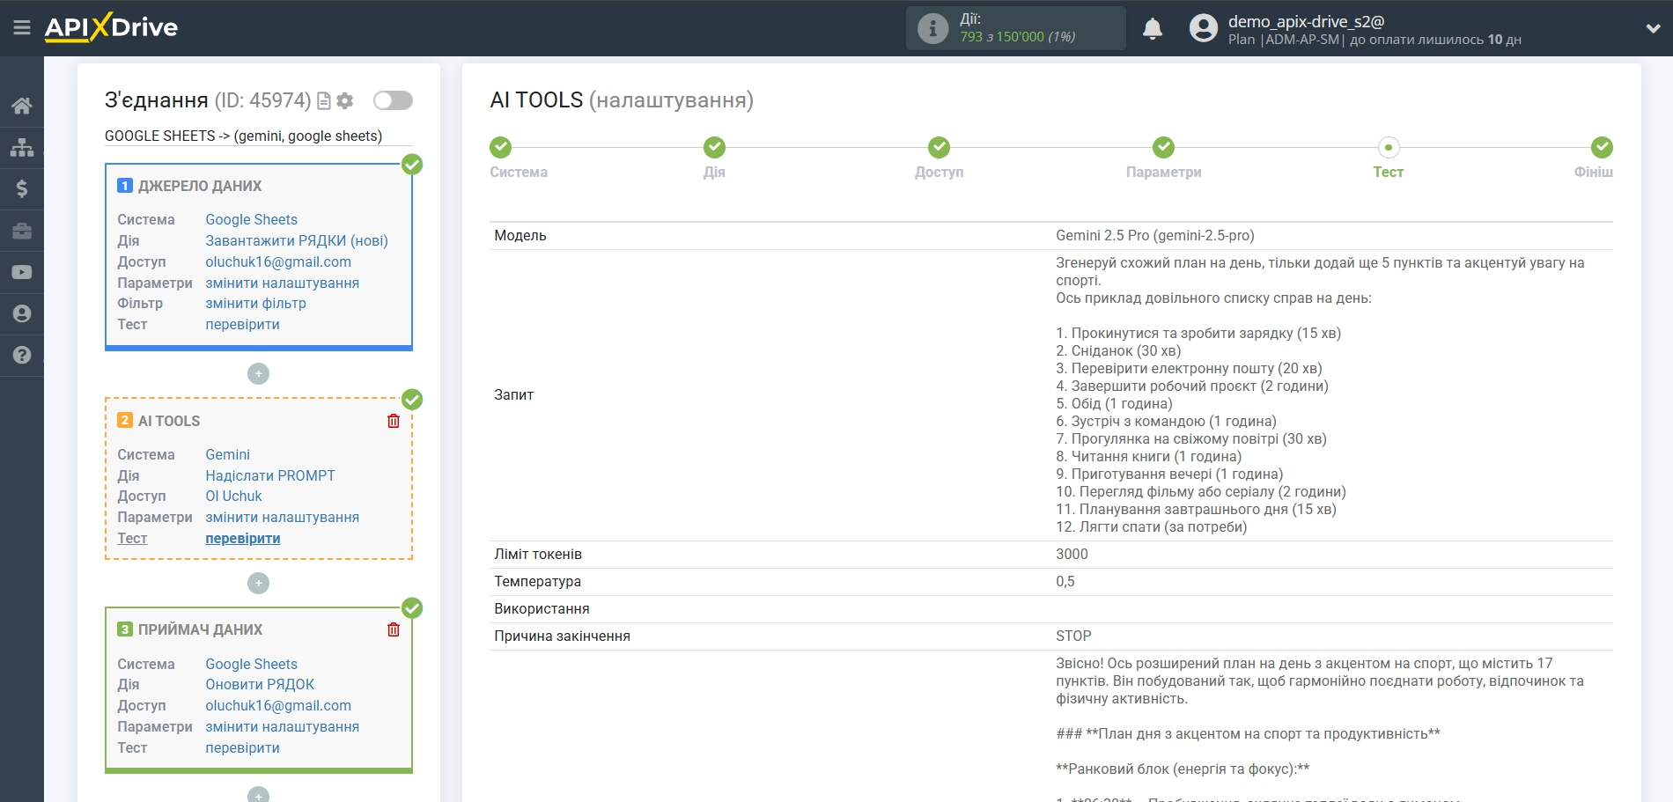Add a step after ДЖЕРЕЛО ДАНИХ block

258,373
